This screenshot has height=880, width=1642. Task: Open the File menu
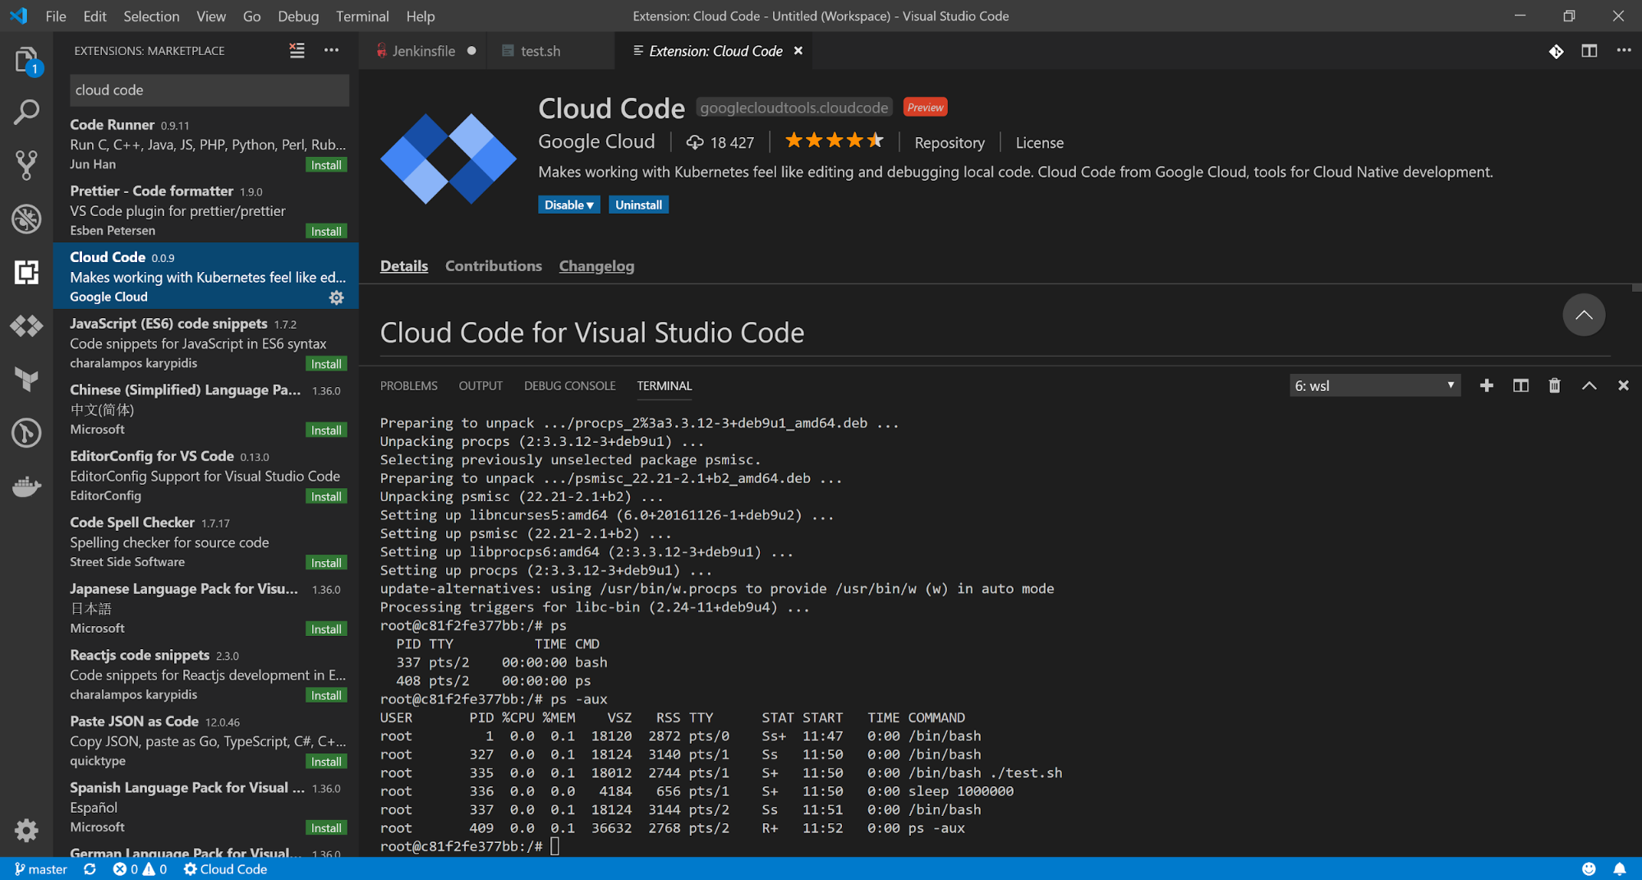(56, 16)
